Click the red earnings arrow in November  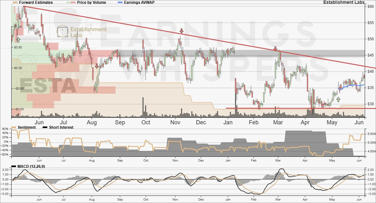coord(181,31)
